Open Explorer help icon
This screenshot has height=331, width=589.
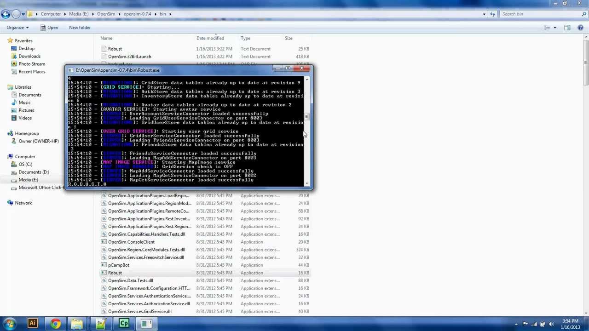pyautogui.click(x=580, y=28)
